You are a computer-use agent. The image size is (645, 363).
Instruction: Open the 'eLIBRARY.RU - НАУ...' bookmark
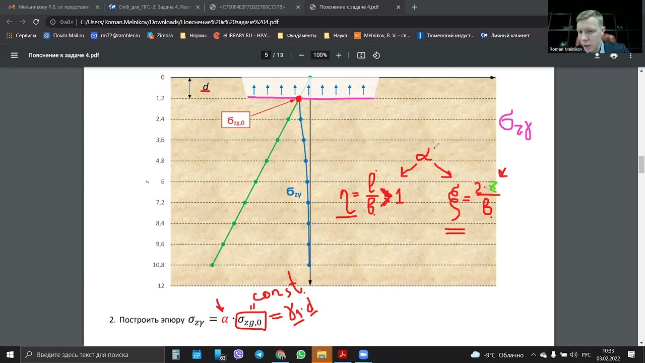(x=242, y=36)
